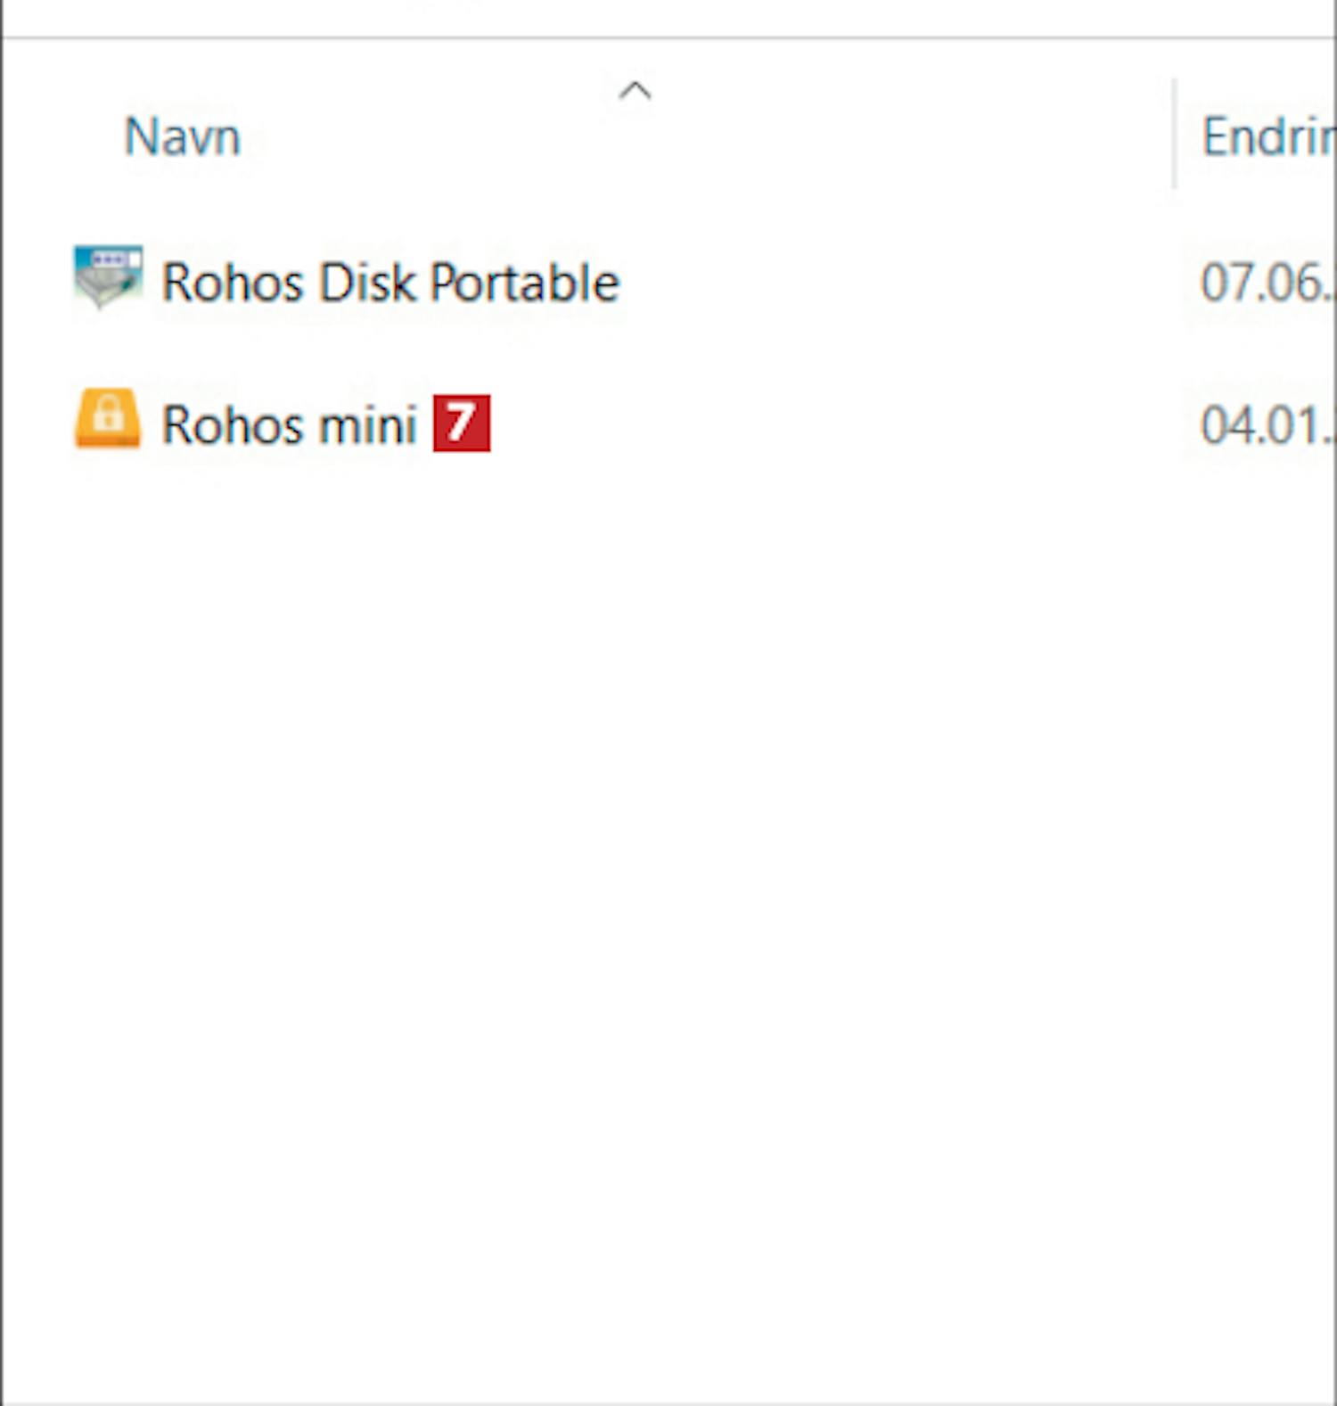
Task: Toggle sort direction using arrow above Navn
Action: tap(636, 91)
